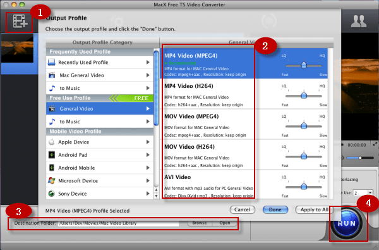Click the Destination Folder path field
This screenshot has width=379, height=250.
coord(119,223)
